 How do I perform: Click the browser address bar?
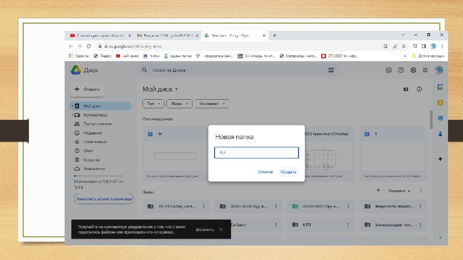tap(239, 46)
